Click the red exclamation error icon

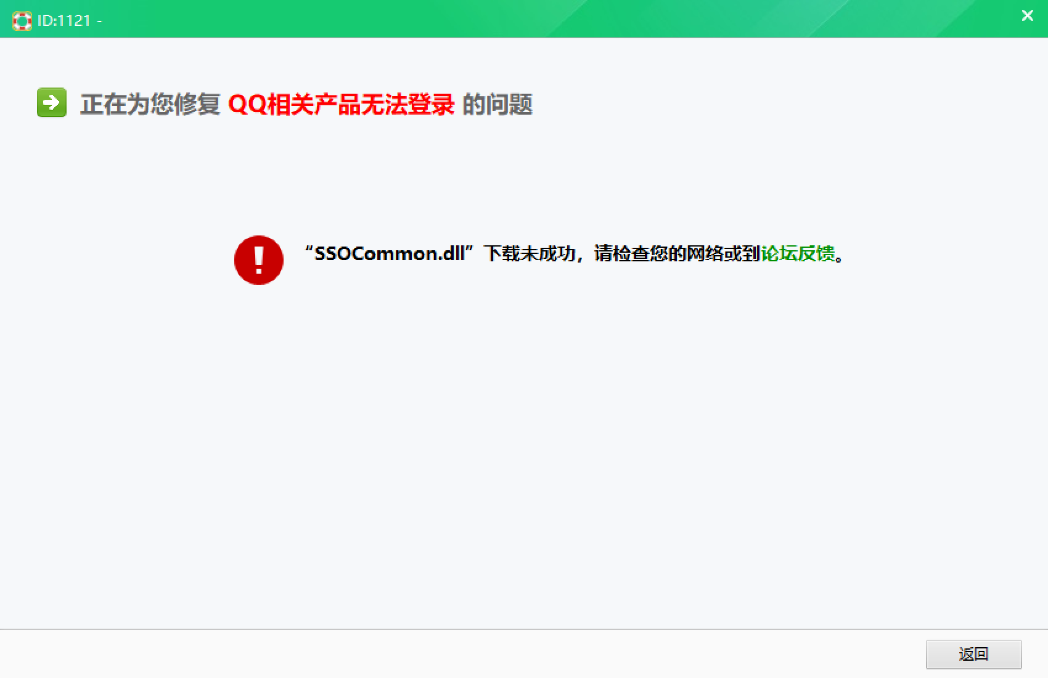pyautogui.click(x=259, y=259)
